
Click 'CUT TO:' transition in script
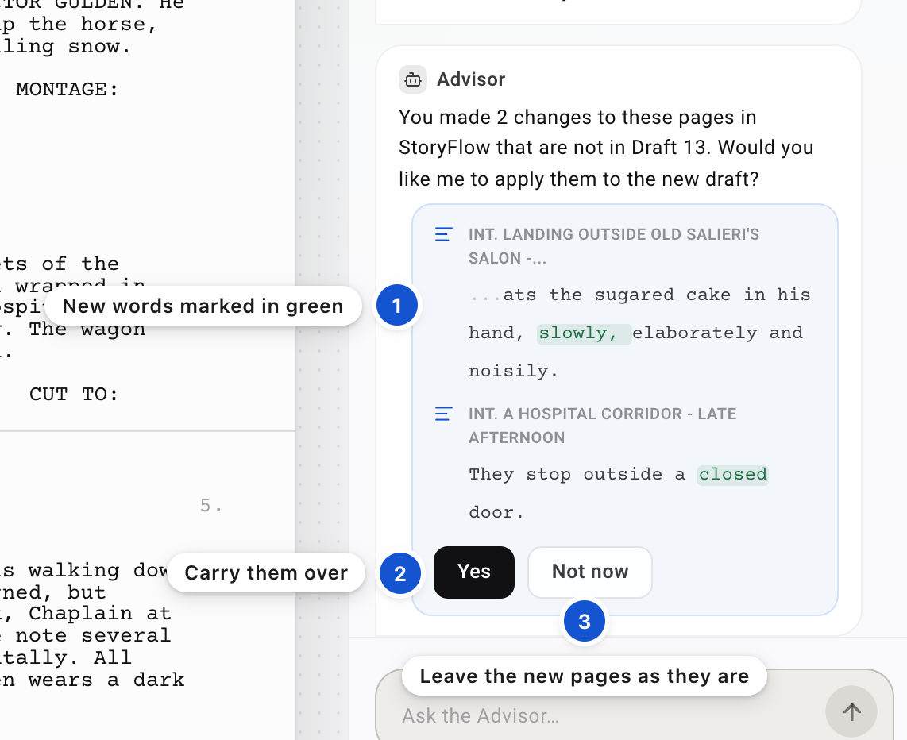pyautogui.click(x=74, y=395)
